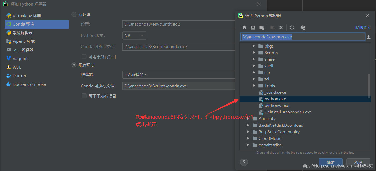Image resolution: width=376 pixels, height=171 pixels.
Task: Click the Docker whale icon
Action: pos(9,76)
